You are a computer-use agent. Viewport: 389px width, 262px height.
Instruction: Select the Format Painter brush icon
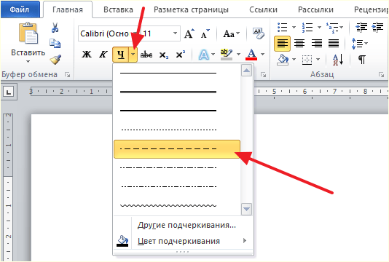tap(55, 60)
